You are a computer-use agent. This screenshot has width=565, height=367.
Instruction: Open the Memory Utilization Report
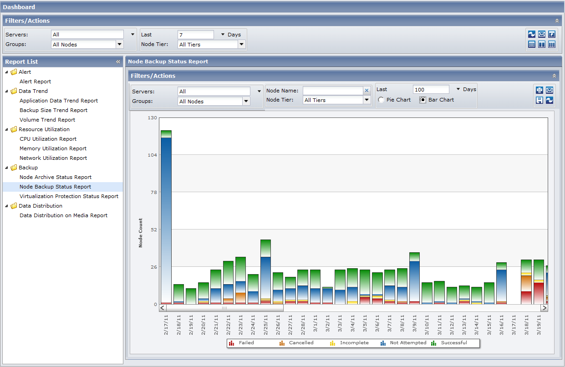tap(53, 148)
